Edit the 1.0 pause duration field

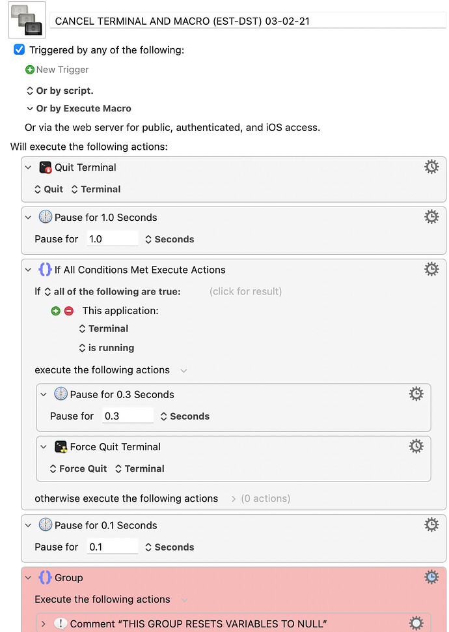tap(113, 238)
